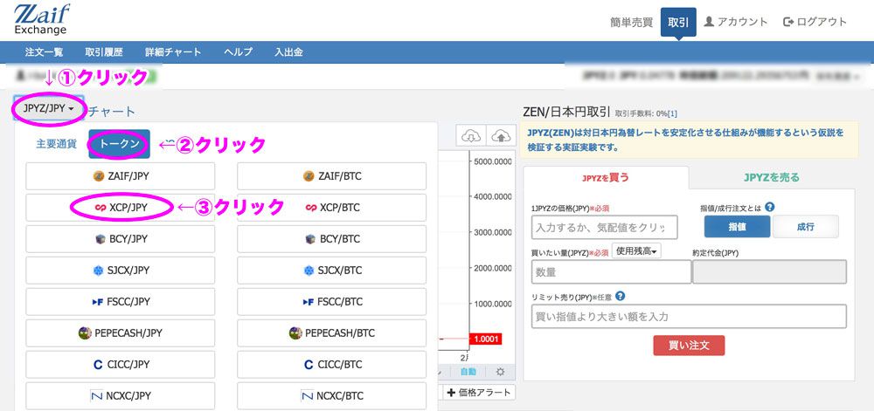Open chart settings gear icon
Screen dimensions: 874x411
500,372
